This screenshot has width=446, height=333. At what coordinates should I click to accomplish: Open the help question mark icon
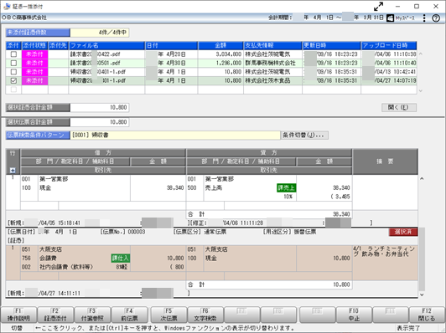pos(436,18)
